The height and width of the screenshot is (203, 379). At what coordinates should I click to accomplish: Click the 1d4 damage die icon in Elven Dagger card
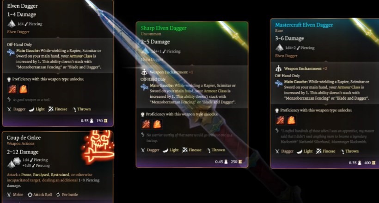coord(12,24)
